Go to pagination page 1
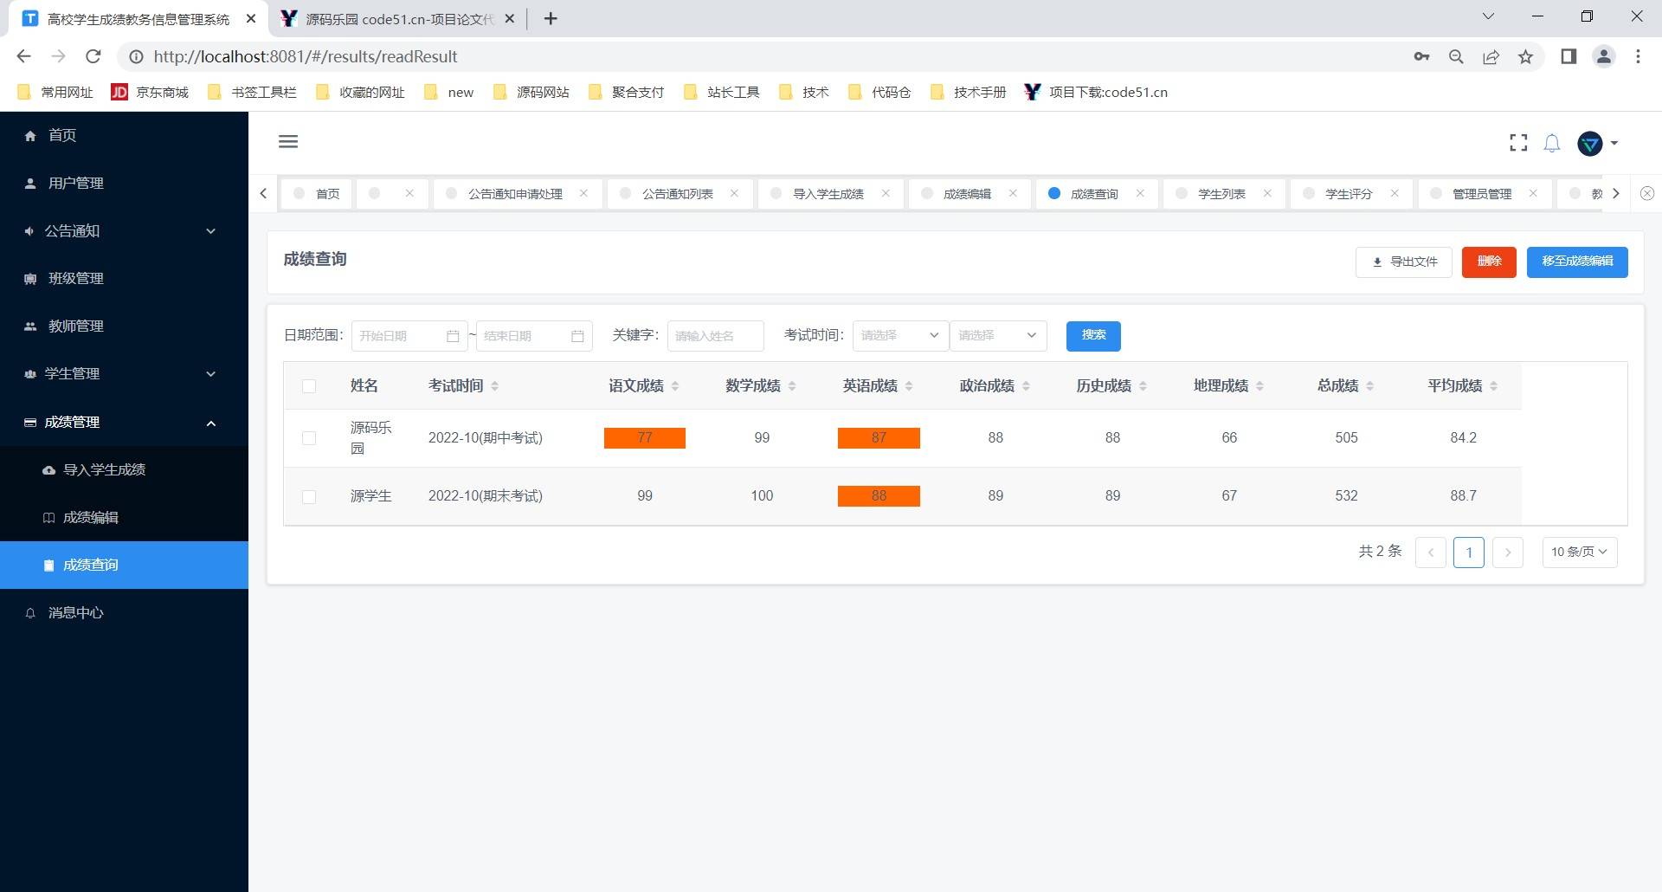 pyautogui.click(x=1469, y=553)
